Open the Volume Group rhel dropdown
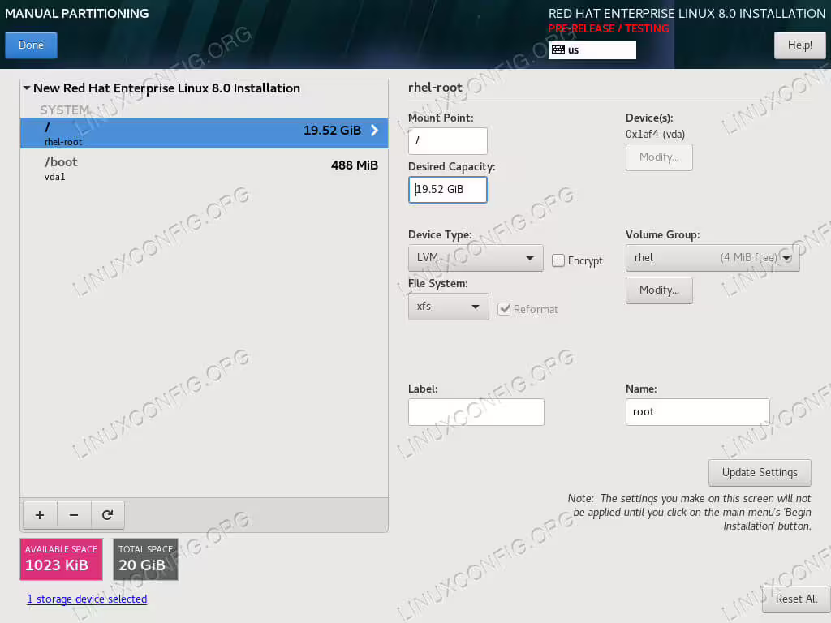The height and width of the screenshot is (623, 831). pyautogui.click(x=713, y=258)
